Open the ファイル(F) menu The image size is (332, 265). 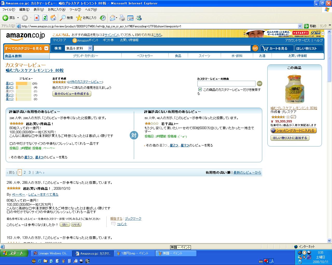(9, 10)
